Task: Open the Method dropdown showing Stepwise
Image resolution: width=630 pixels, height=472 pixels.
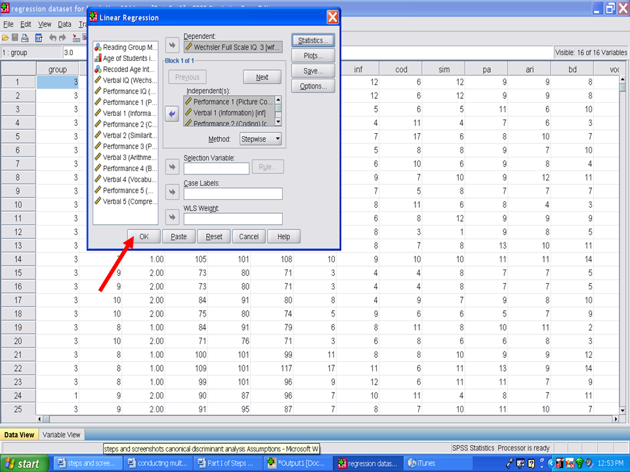Action: (x=261, y=139)
